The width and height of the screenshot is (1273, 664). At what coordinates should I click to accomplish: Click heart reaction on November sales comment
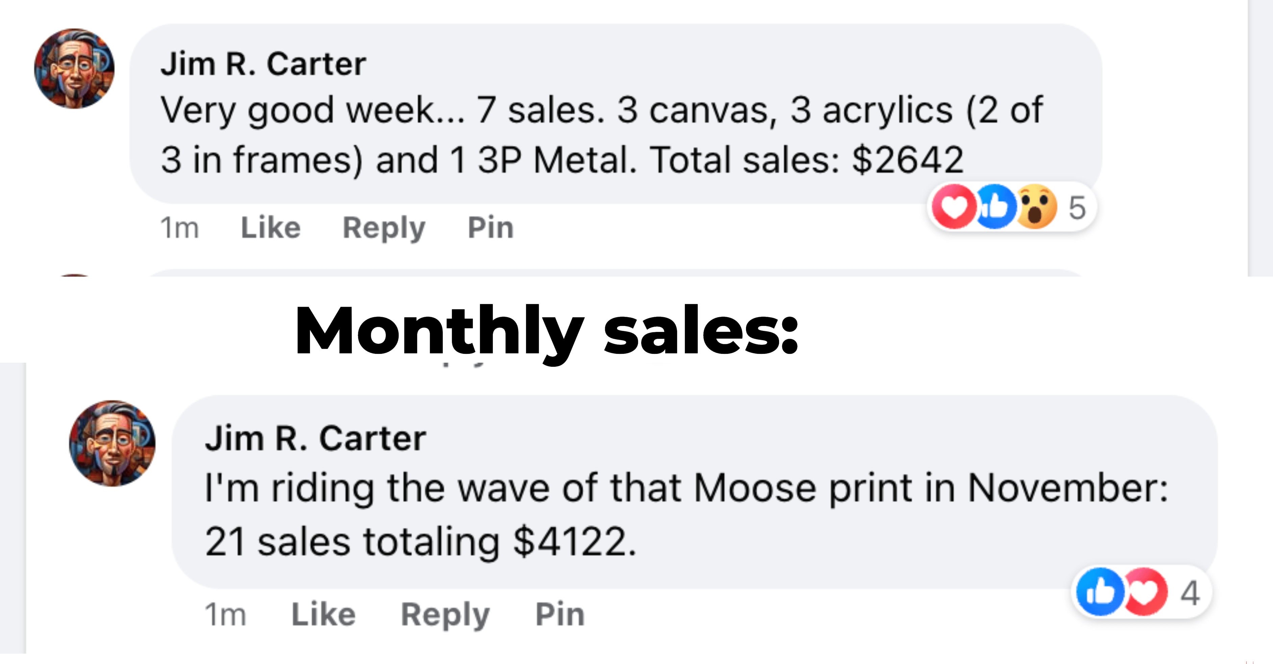pyautogui.click(x=1145, y=591)
